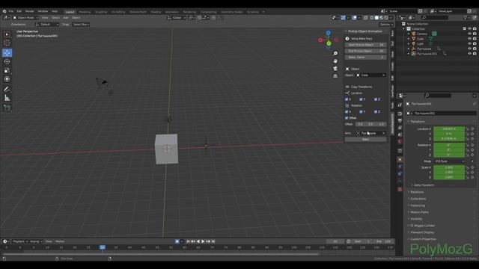Click the Options button

(x=386, y=25)
